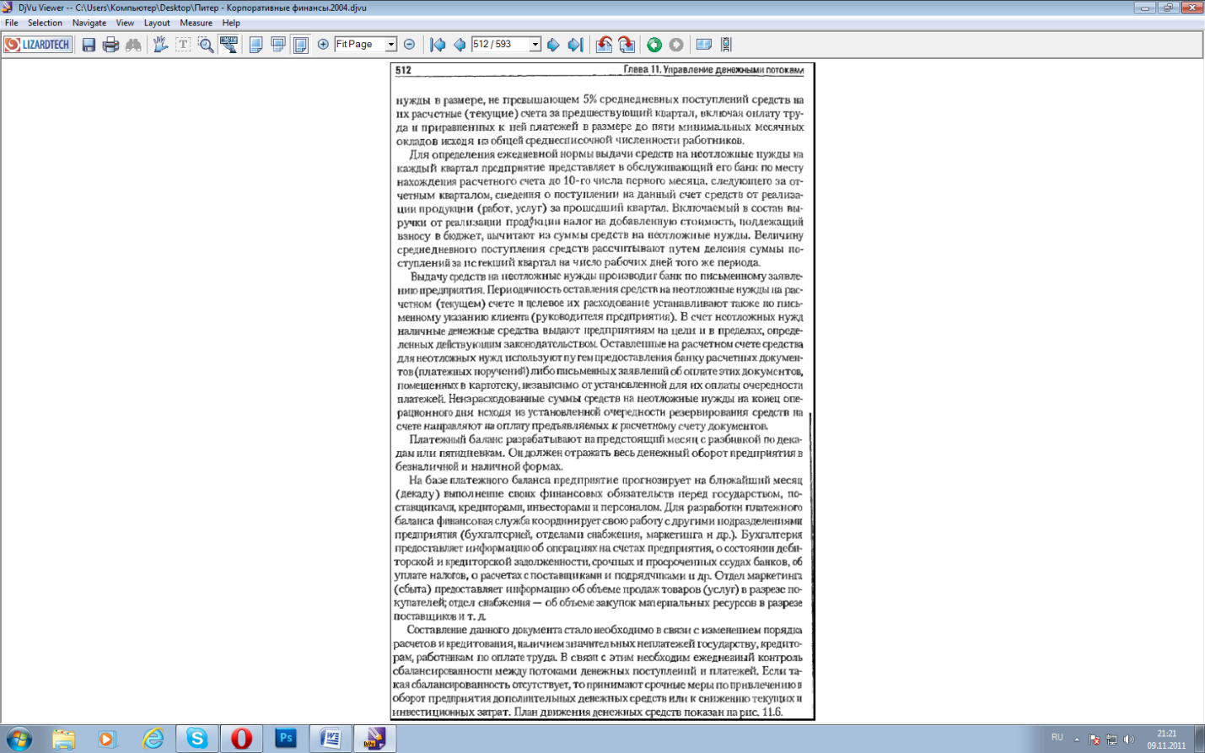1205x753 pixels.
Task: Open Windows Explorer from the taskbar
Action: tap(63, 740)
